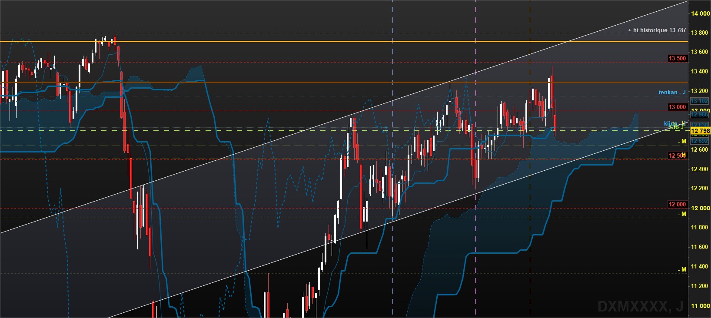Select the 13 600 price axis label
The height and width of the screenshot is (318, 711).
point(699,52)
